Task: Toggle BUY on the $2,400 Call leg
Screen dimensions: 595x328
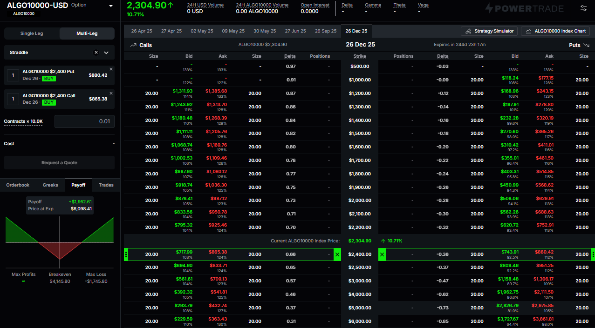Action: click(x=48, y=102)
